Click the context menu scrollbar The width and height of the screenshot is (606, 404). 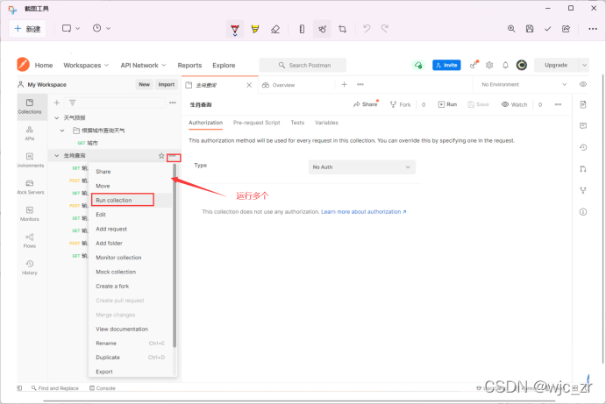point(175,255)
